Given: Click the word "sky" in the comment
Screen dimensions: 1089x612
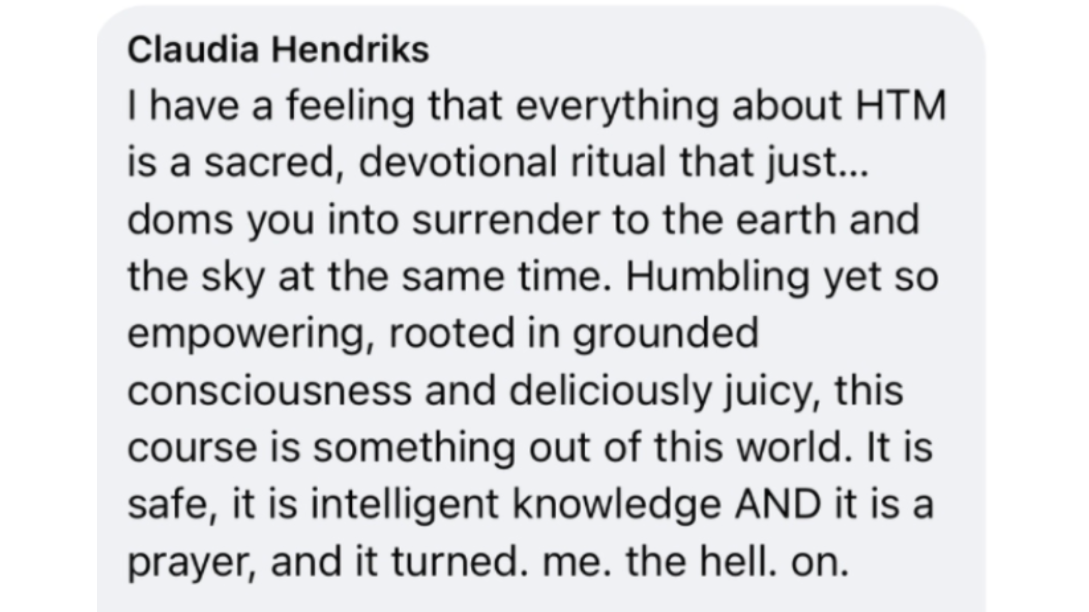Looking at the screenshot, I should tap(234, 277).
